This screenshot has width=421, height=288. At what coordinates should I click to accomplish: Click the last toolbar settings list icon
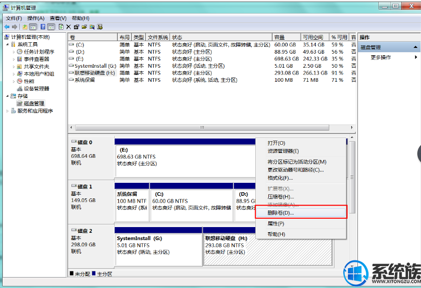100,27
